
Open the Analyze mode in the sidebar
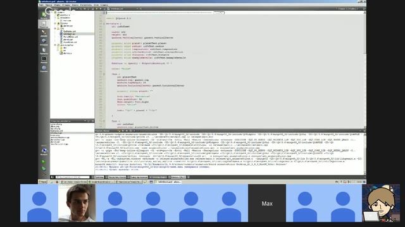coord(44,59)
